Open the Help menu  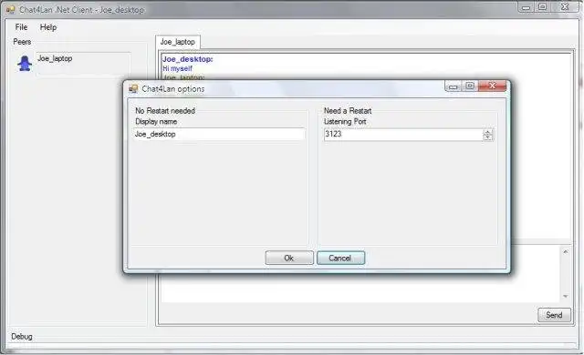point(48,27)
